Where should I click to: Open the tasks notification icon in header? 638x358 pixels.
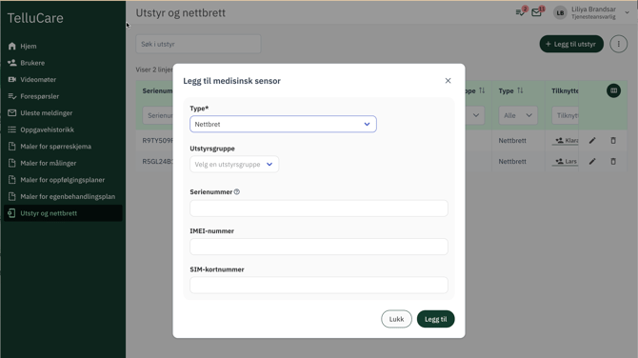point(521,12)
